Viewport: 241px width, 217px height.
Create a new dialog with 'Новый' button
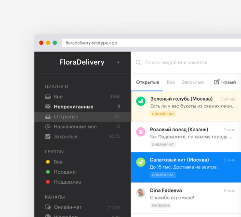[x=225, y=82]
